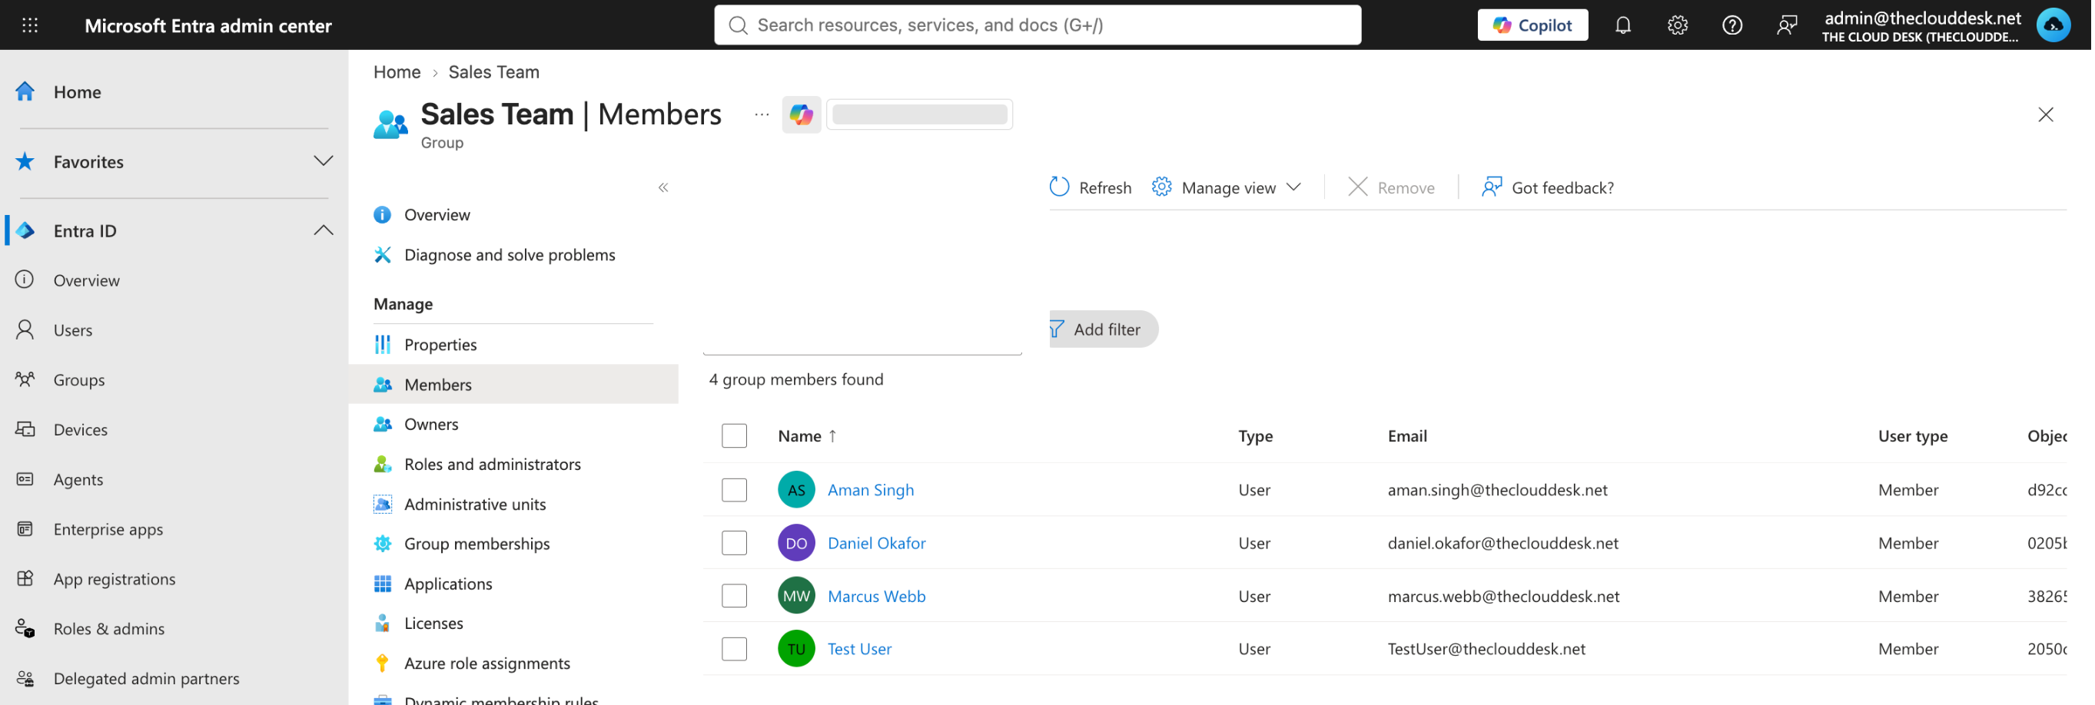Screen dimensions: 2095x705
Task: Click Sales Team in the breadcrumb
Action: point(494,72)
